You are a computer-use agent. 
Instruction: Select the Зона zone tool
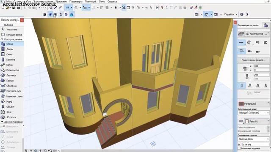point(12,112)
